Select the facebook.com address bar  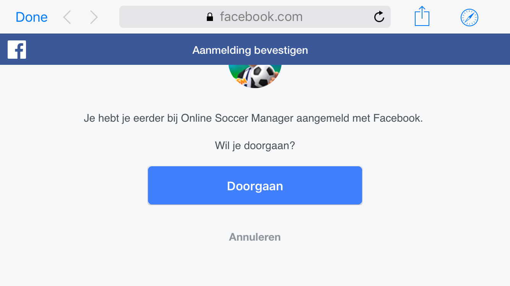[255, 17]
